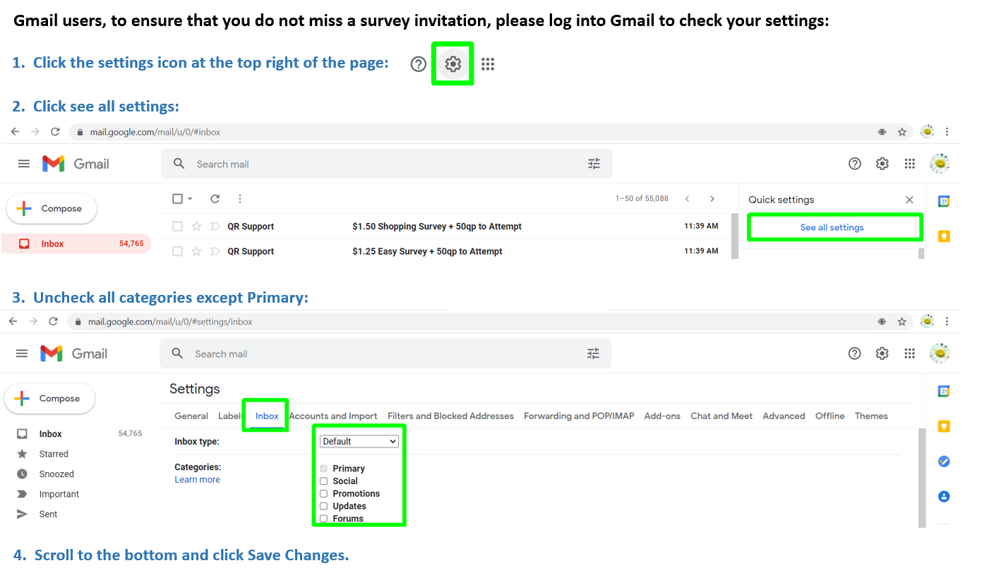This screenshot has height=580, width=982.
Task: Click the Search mail field in step 2 screenshot
Action: pyautogui.click(x=387, y=164)
